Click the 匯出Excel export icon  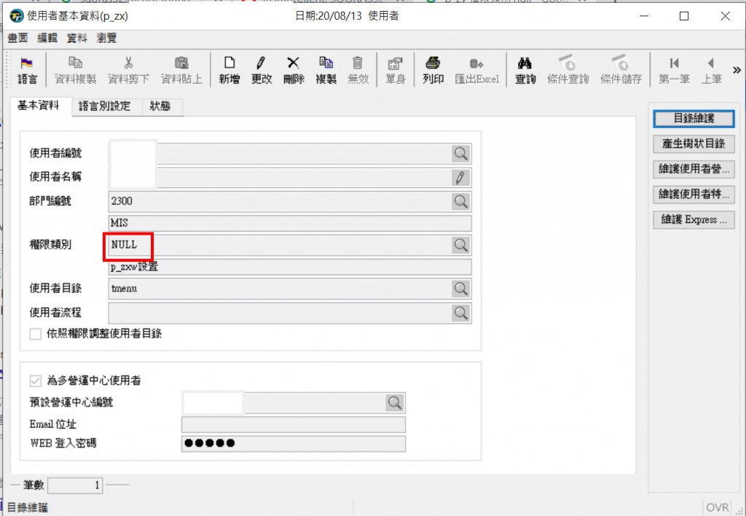pyautogui.click(x=476, y=63)
